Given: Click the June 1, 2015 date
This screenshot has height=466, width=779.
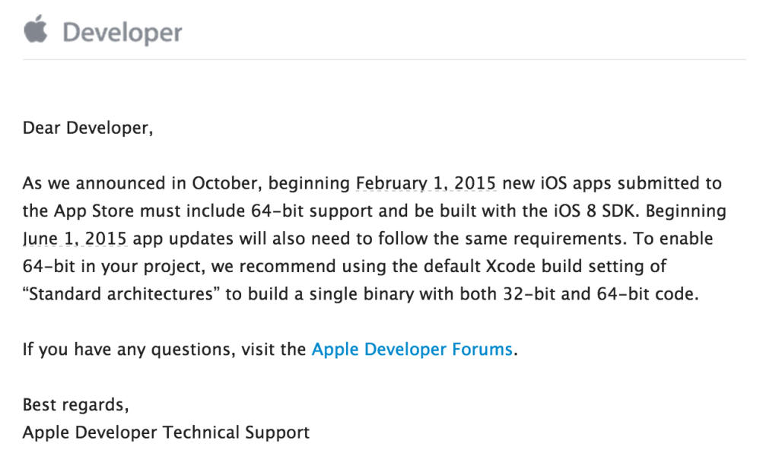Looking at the screenshot, I should point(75,239).
